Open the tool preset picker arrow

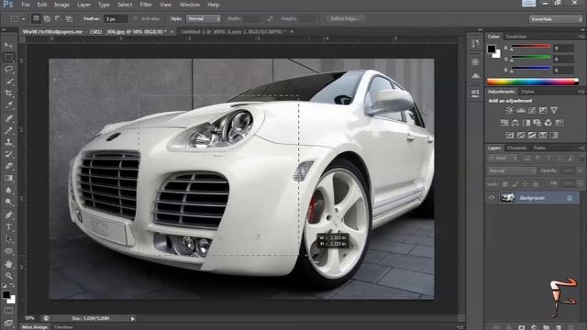[x=24, y=18]
